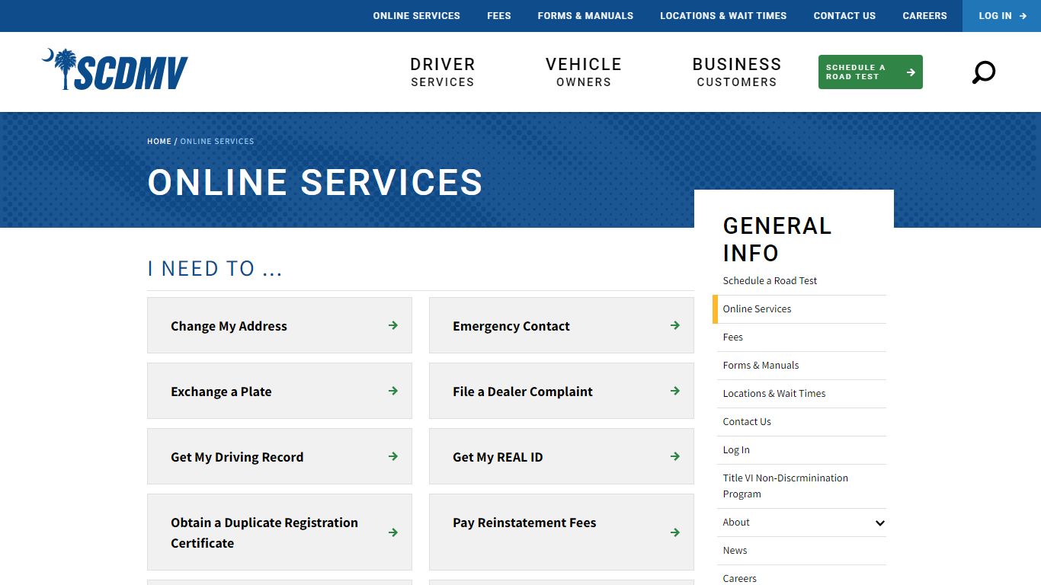The width and height of the screenshot is (1041, 585).
Task: Click the ONLINE SERVICES page title
Action: [x=315, y=183]
